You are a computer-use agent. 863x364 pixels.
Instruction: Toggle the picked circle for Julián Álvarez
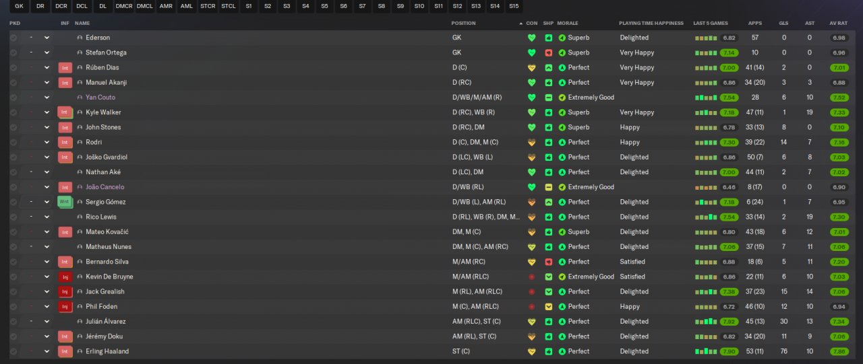click(13, 322)
